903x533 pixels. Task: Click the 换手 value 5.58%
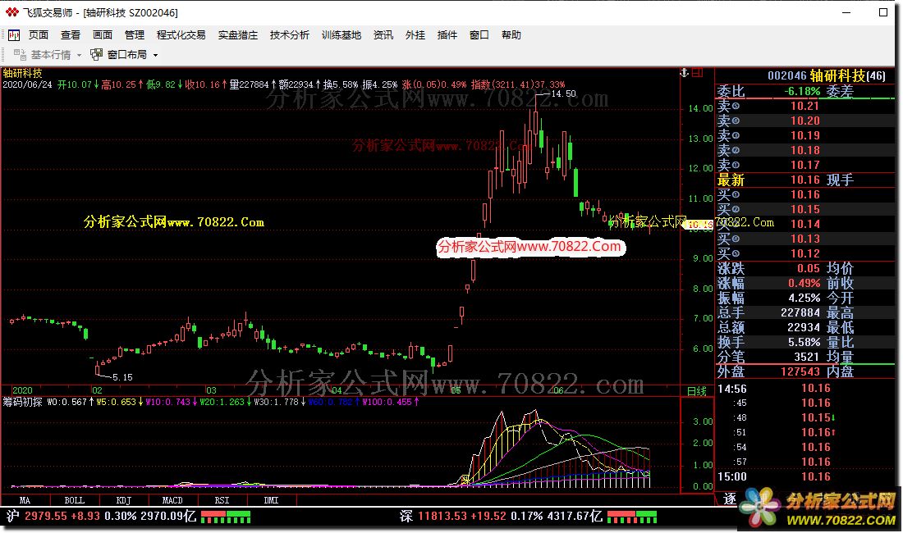[804, 342]
